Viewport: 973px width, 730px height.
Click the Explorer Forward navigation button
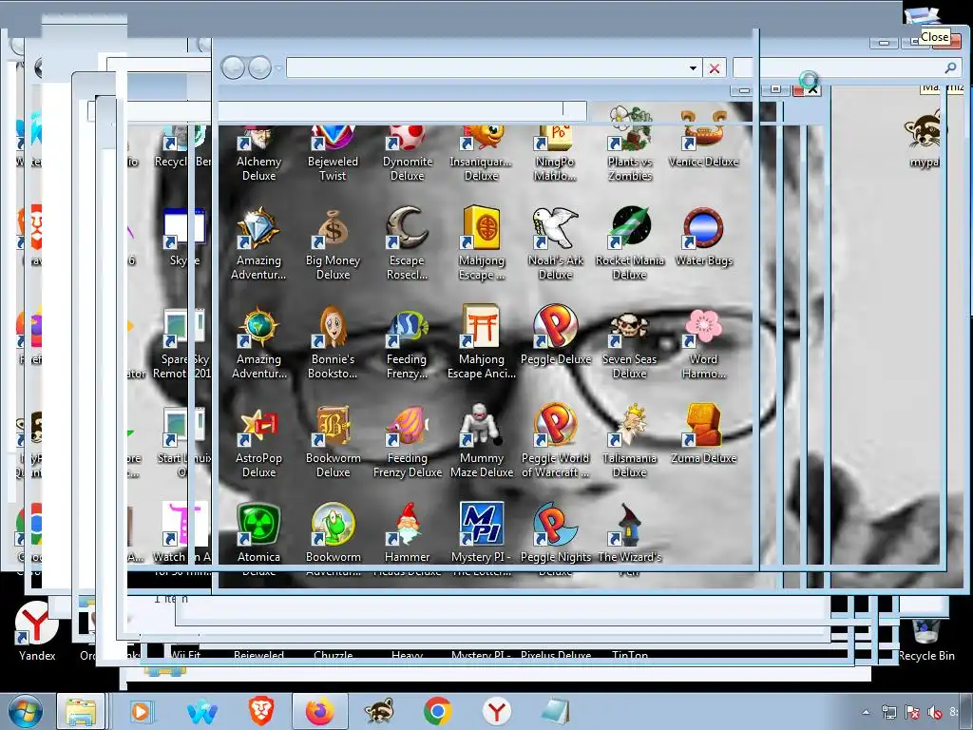pos(259,67)
